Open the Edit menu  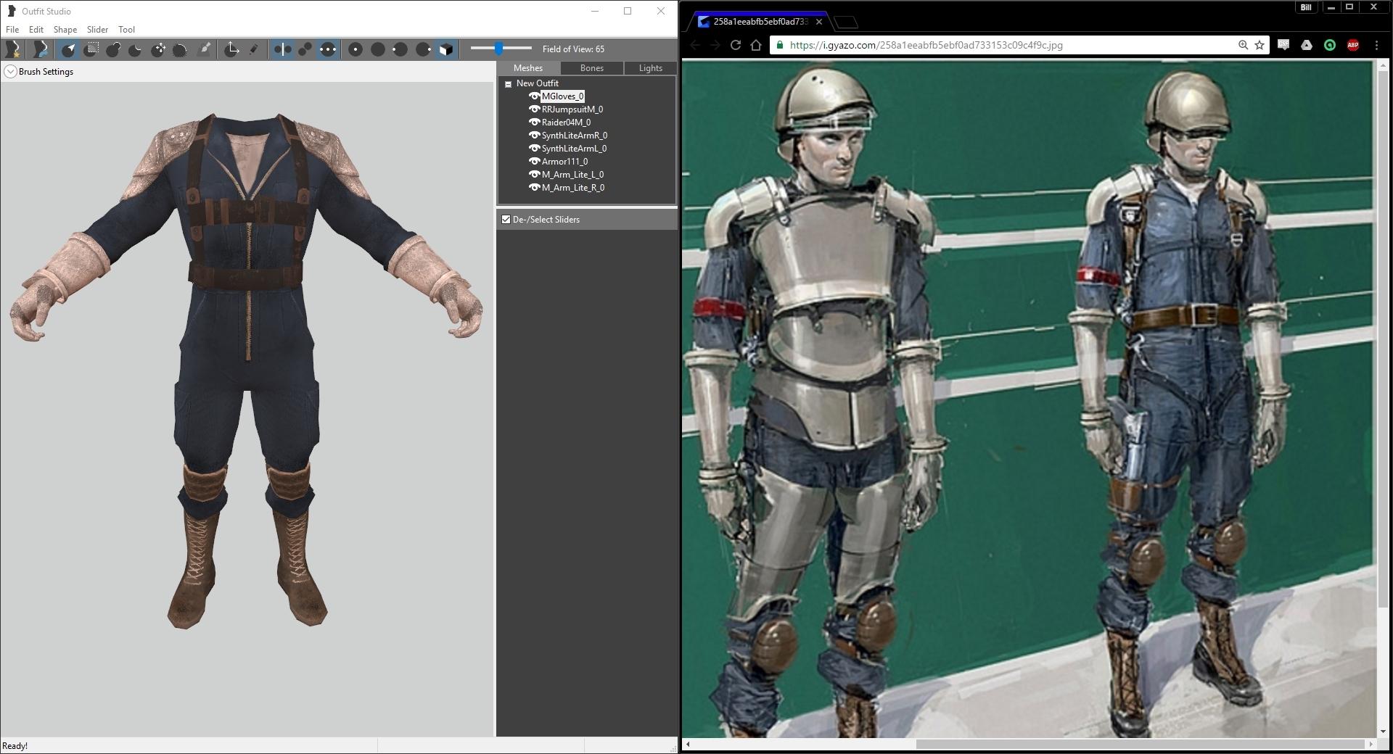(x=36, y=30)
